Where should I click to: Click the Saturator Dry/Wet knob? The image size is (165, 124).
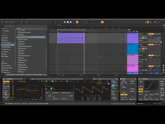[x=162, y=97]
